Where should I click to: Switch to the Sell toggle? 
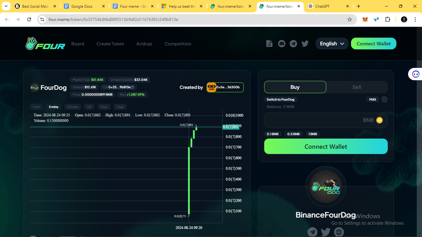click(x=357, y=87)
